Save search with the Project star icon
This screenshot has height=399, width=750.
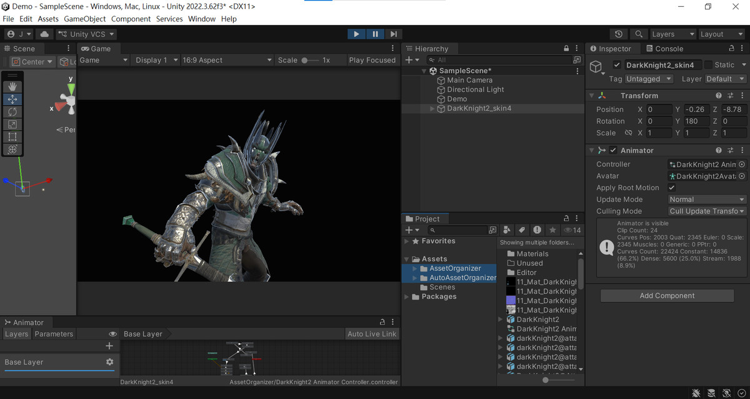[551, 230]
